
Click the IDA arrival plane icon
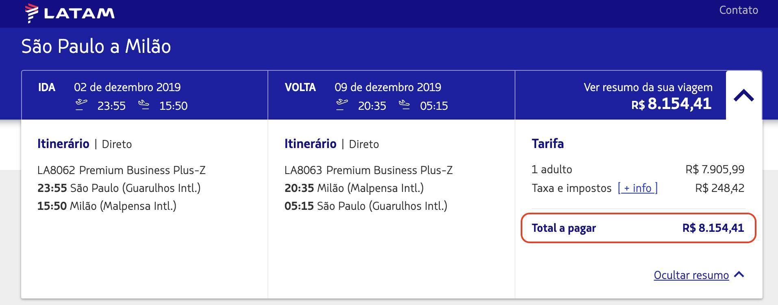coord(143,105)
